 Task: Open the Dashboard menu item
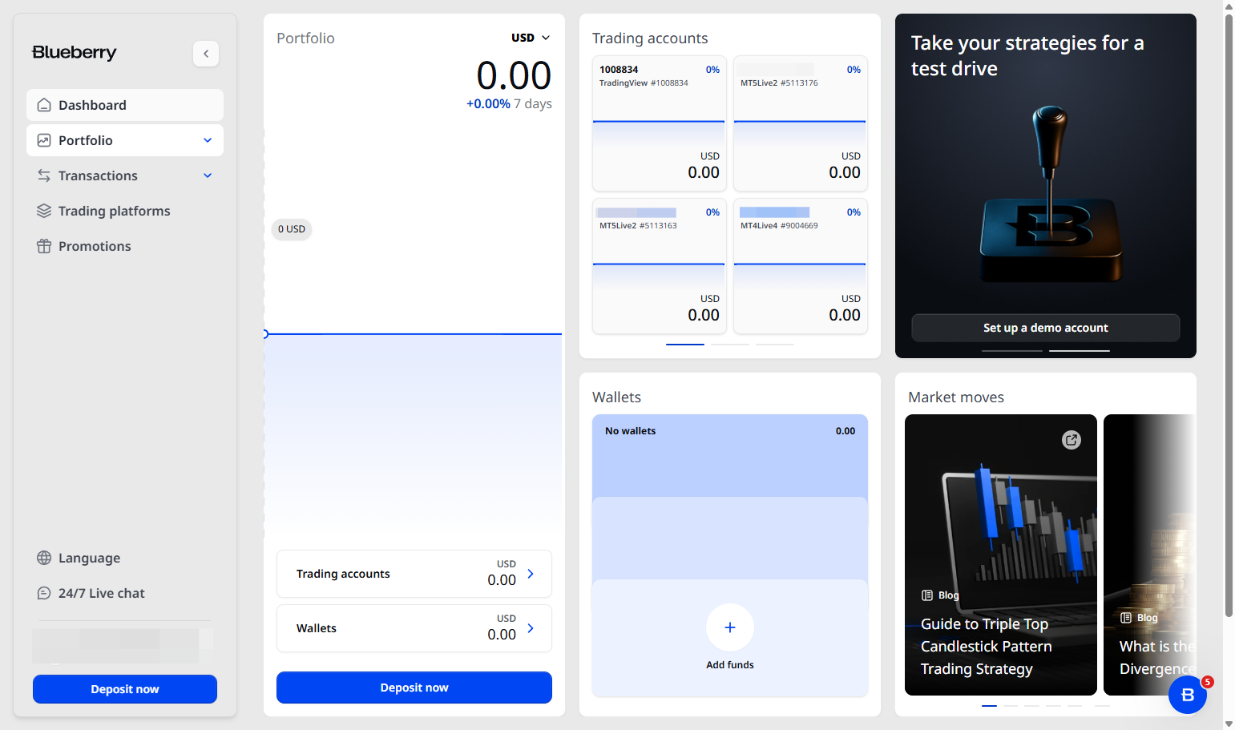pyautogui.click(x=125, y=105)
